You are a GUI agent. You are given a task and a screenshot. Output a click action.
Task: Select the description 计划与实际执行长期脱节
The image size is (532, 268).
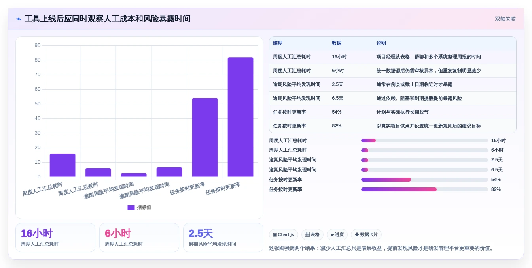[403, 112]
